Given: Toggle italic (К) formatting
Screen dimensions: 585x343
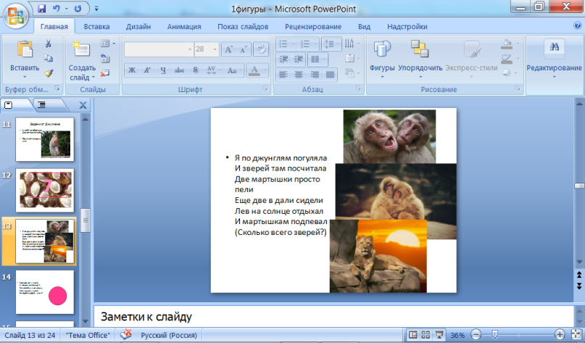Looking at the screenshot, I should point(147,70).
